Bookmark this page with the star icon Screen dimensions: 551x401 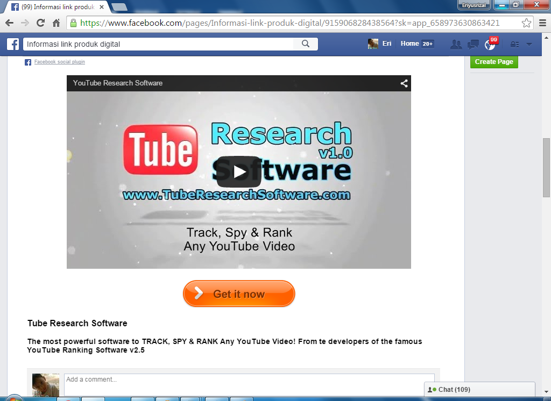click(526, 23)
